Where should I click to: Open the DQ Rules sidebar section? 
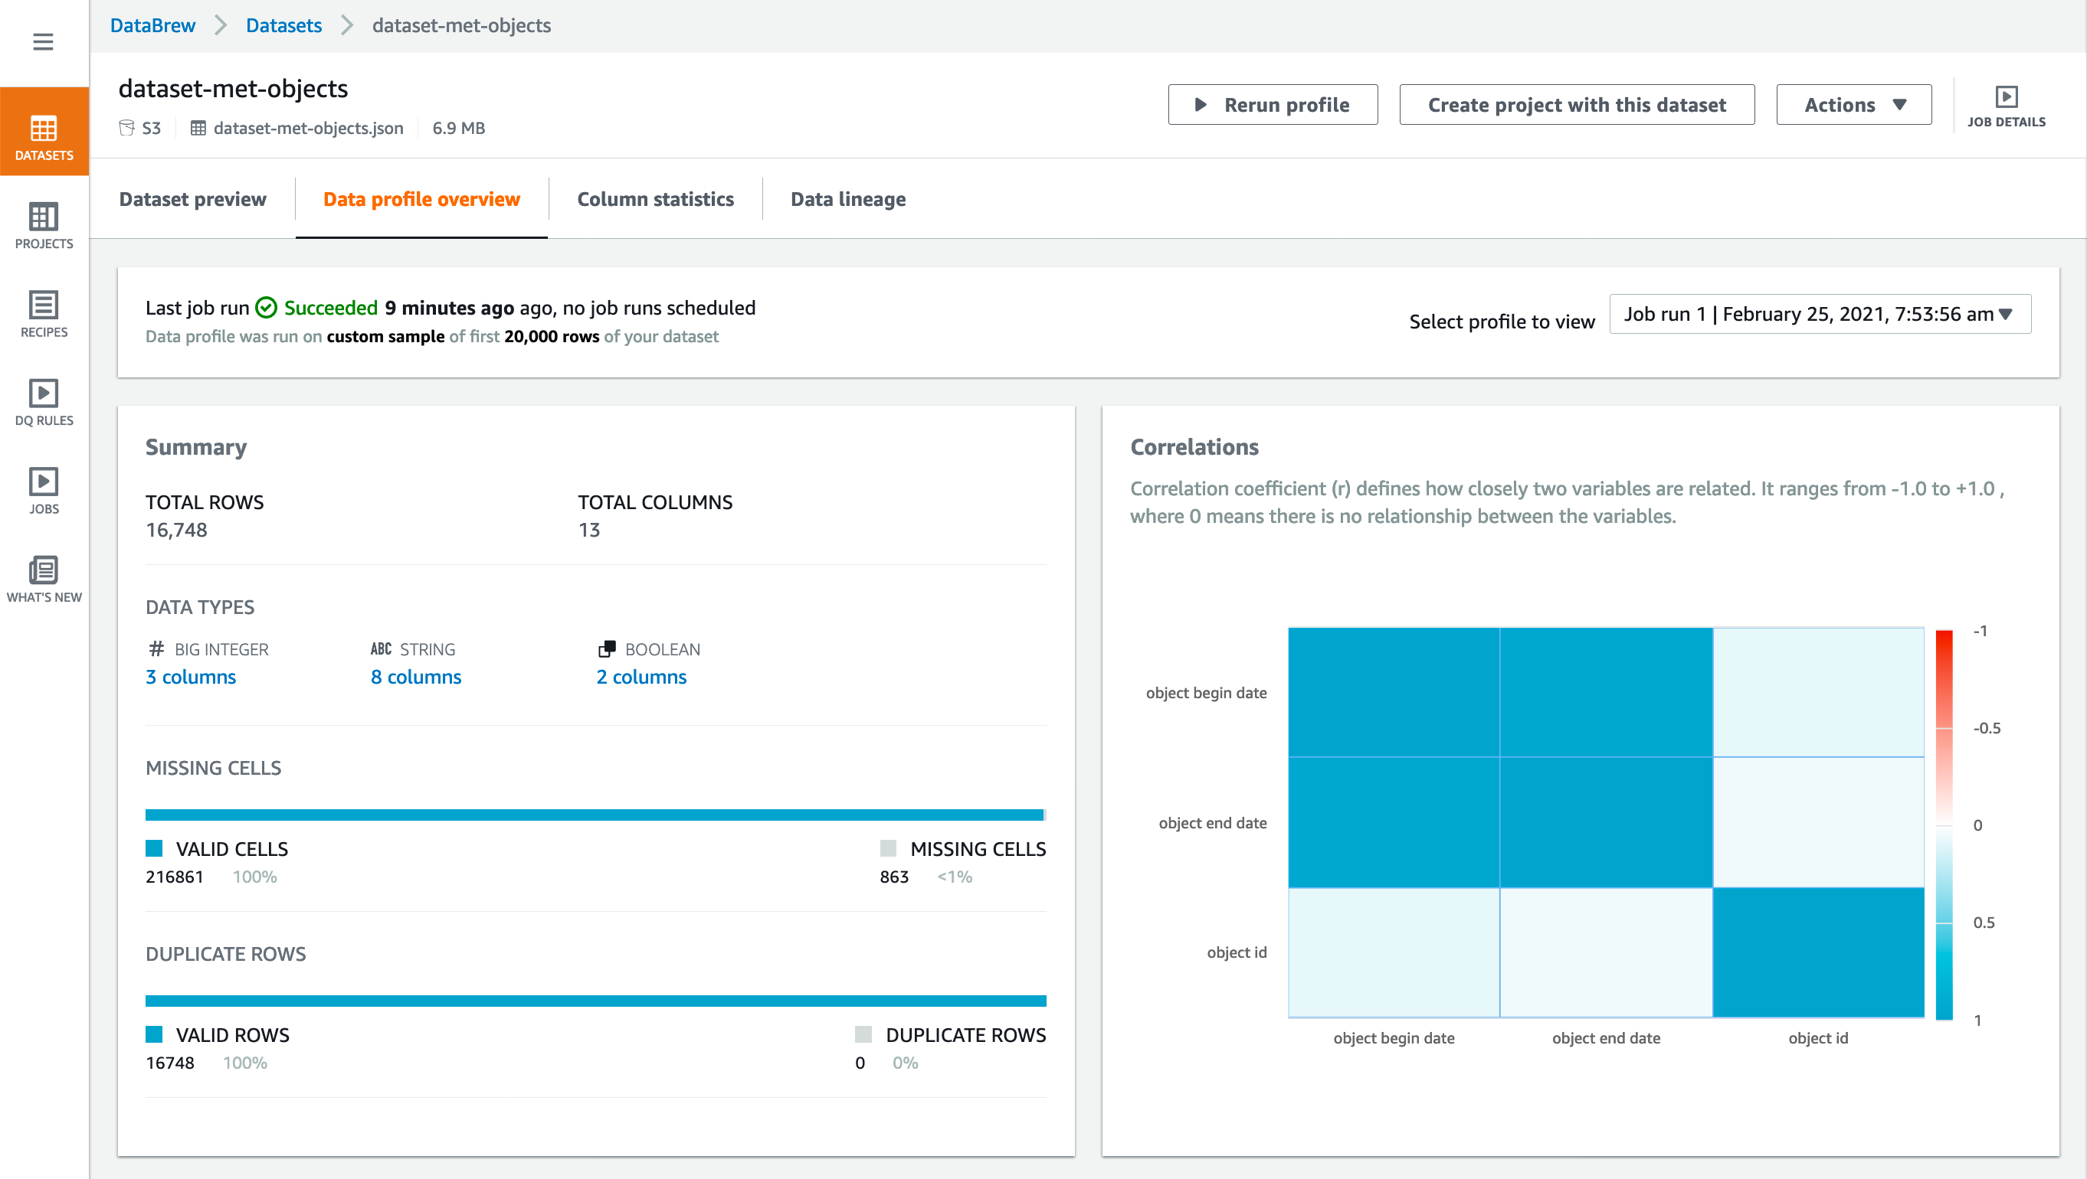[x=43, y=405]
